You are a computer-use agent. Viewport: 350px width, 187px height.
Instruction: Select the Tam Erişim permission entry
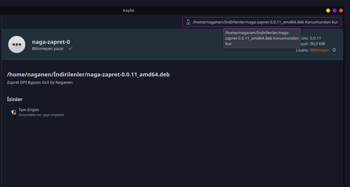(38, 112)
